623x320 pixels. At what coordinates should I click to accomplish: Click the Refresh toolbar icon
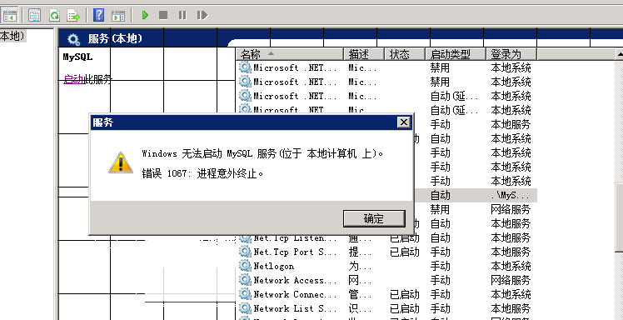54,16
